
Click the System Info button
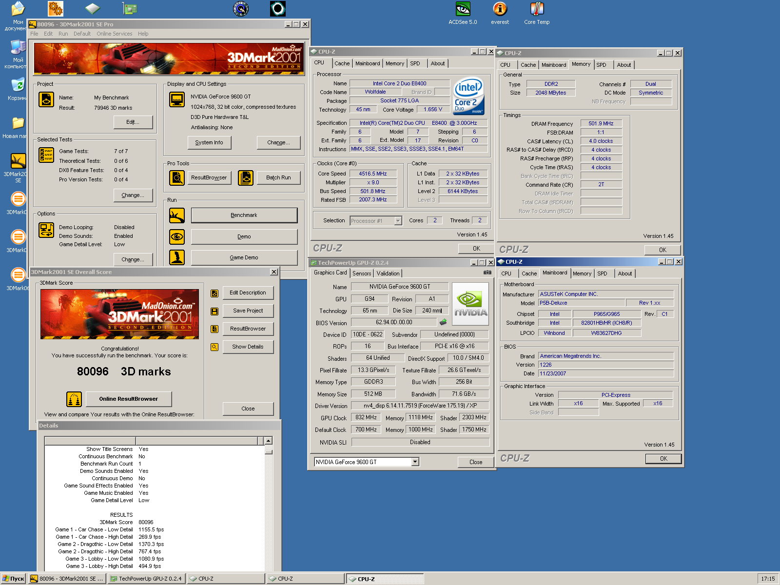pyautogui.click(x=209, y=142)
